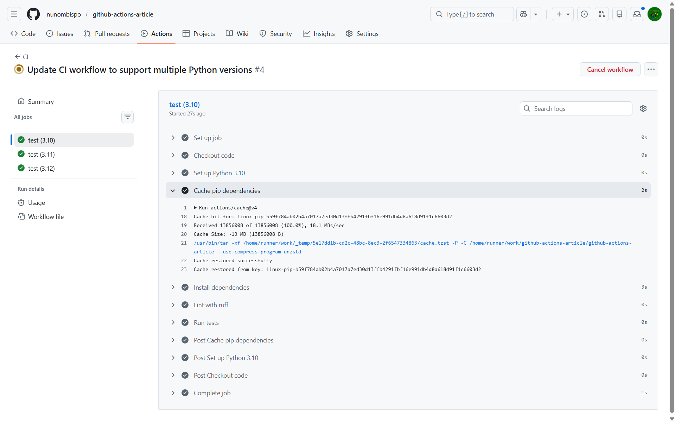Click the jobs filter icon
Viewport: 675px width, 422px height.
click(127, 117)
